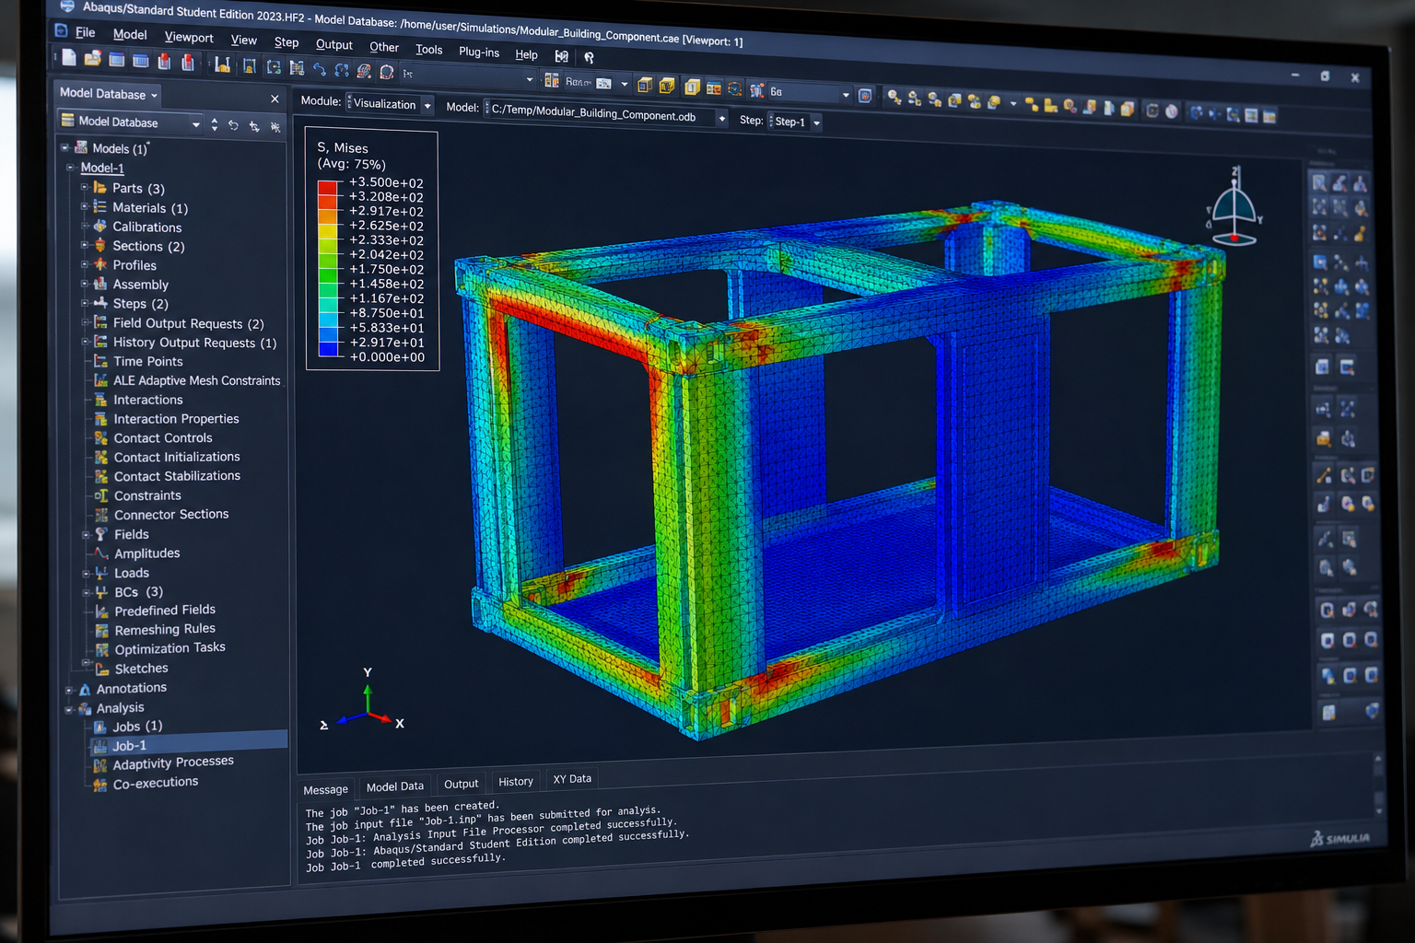Click the open folder toolbar icon
This screenshot has height=943, width=1415.
[92, 60]
